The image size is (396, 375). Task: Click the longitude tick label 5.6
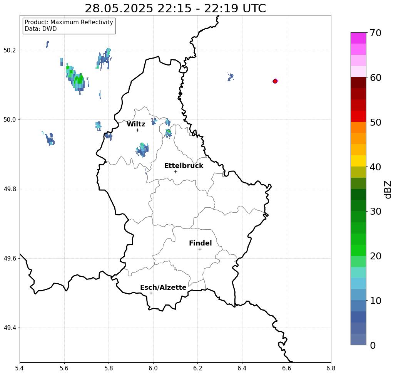(x=64, y=368)
